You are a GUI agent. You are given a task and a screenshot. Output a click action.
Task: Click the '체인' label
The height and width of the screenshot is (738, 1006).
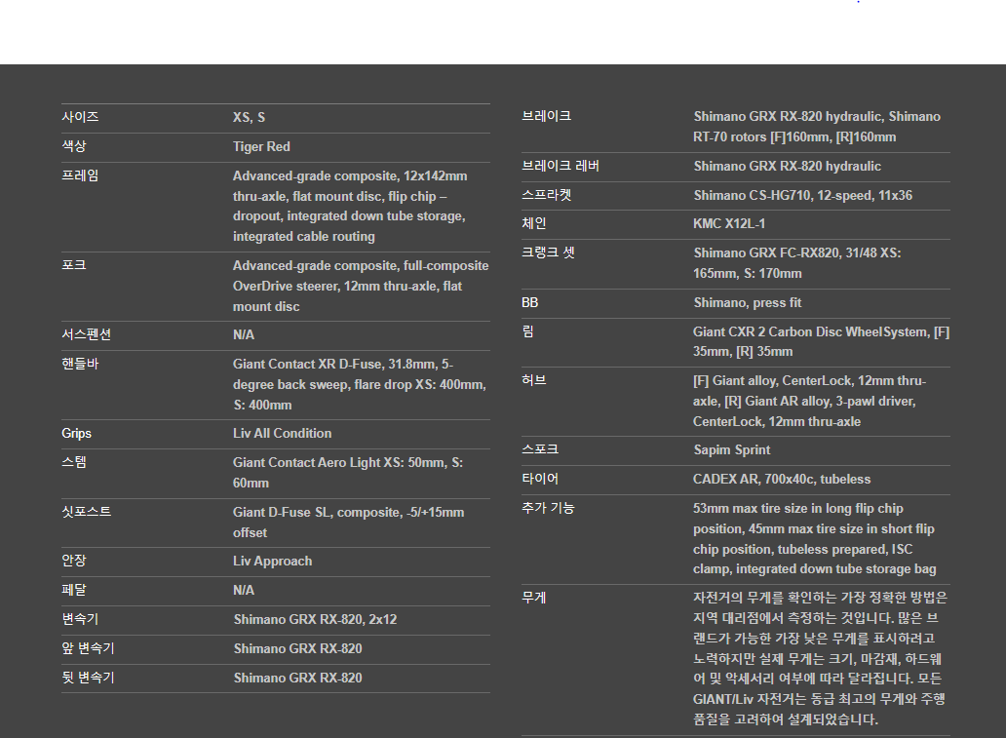(534, 223)
